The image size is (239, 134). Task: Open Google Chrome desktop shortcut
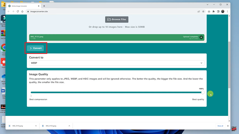[x=3, y=48]
